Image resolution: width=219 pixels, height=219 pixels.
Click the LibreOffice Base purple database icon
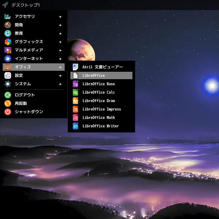75,84
